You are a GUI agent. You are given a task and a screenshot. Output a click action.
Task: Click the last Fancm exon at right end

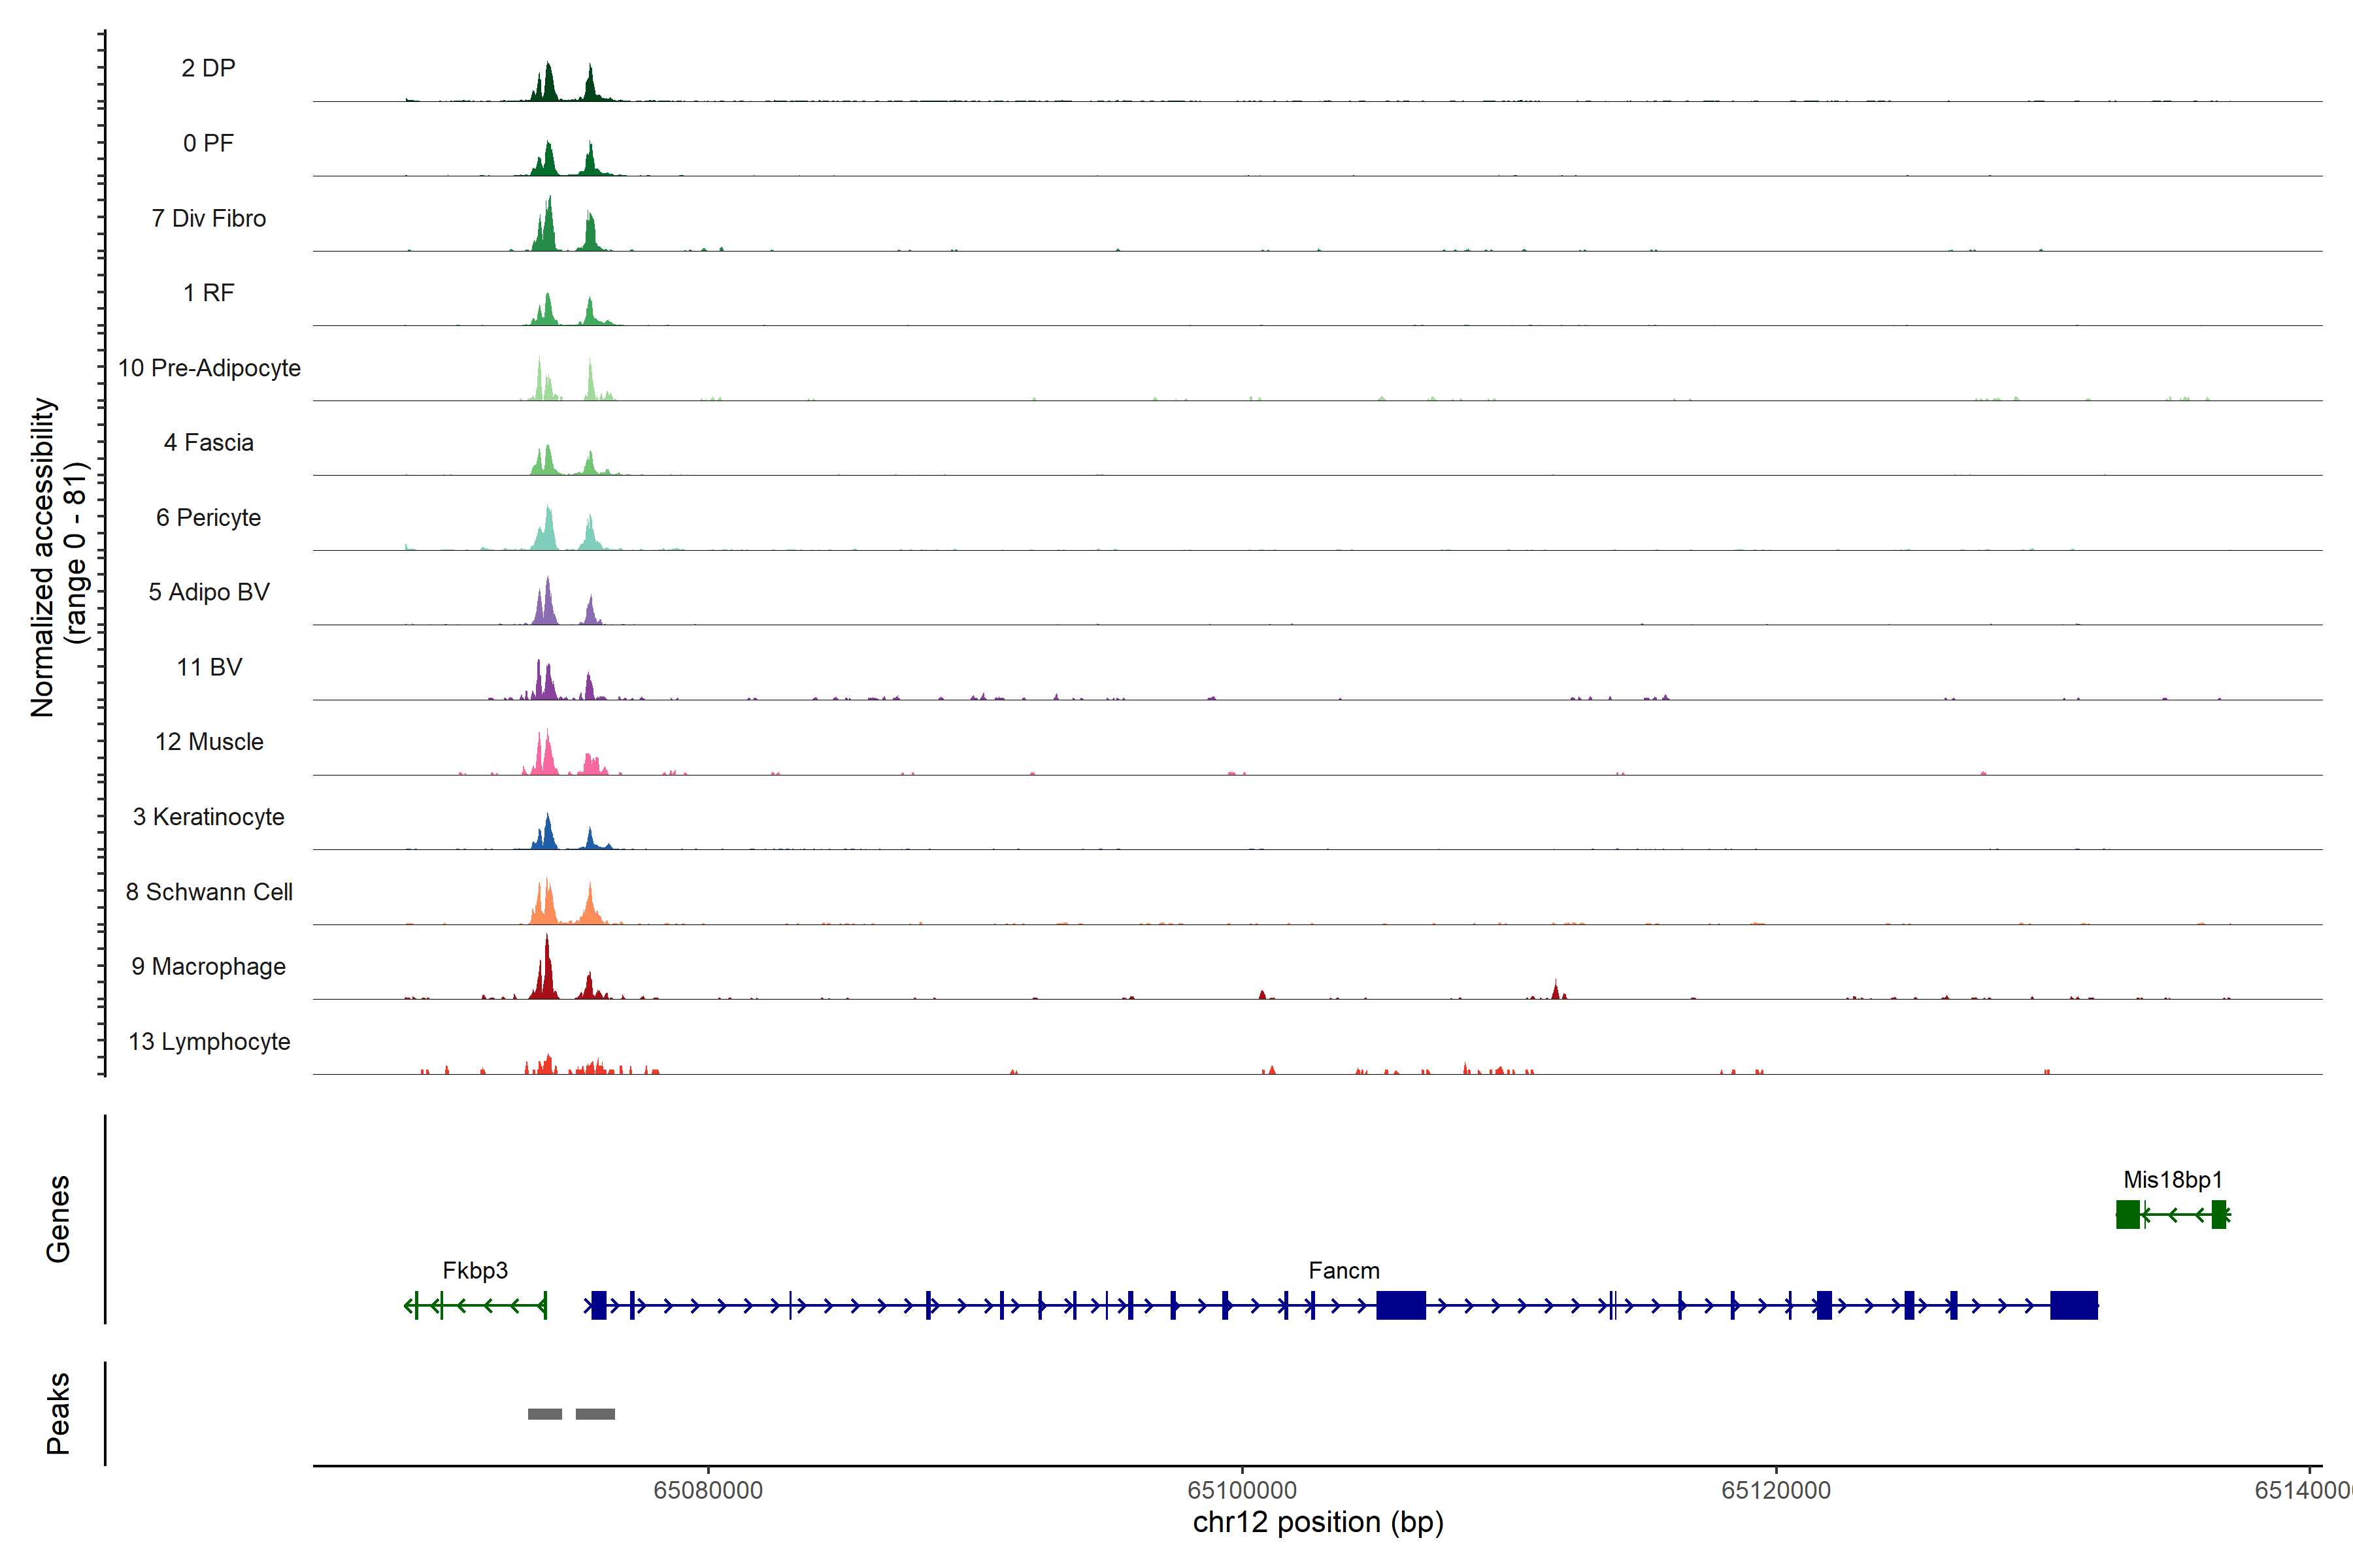pos(2074,1305)
